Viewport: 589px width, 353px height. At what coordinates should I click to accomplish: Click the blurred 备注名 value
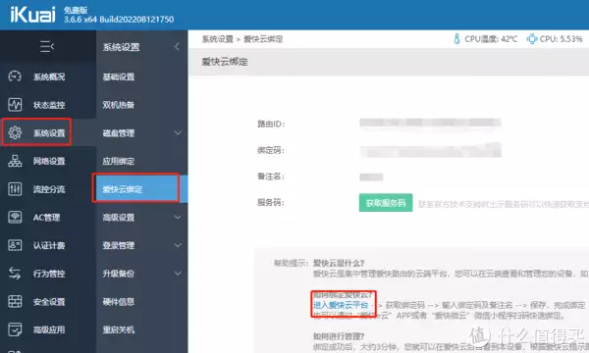(x=371, y=176)
